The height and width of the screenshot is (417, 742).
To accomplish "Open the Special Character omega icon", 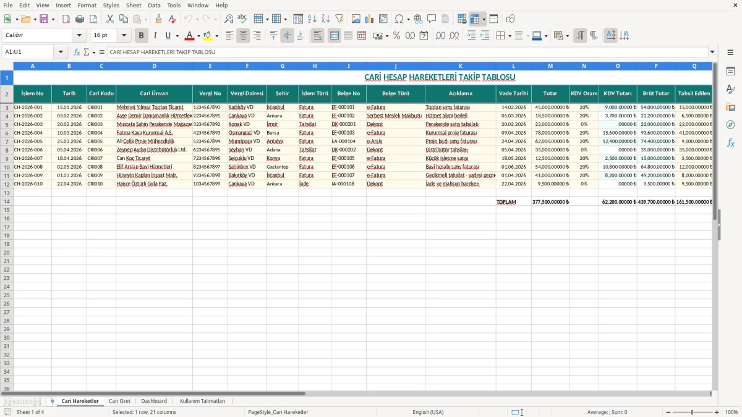I will click(x=399, y=19).
